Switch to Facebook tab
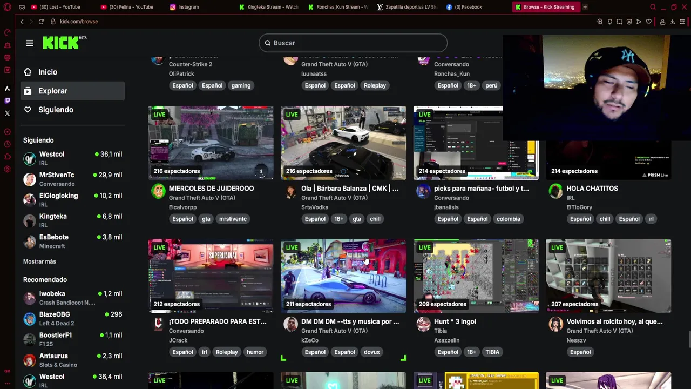Viewport: 691px width, 389px height. 467,7
